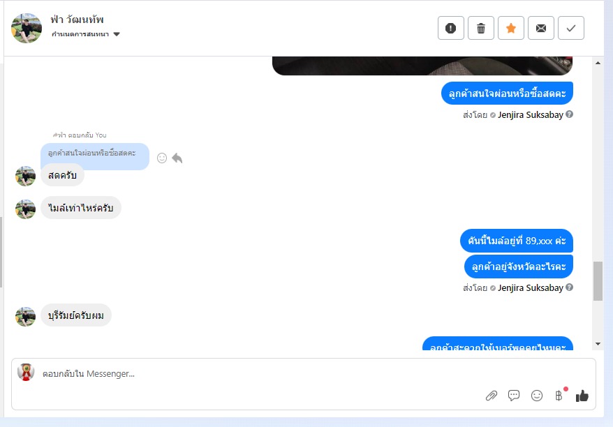
Task: Send a thumbs up like
Action: pos(582,396)
